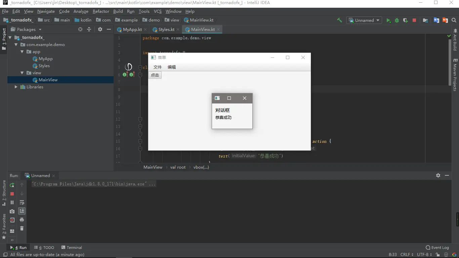Toggle Scroll to End in Run console
Image resolution: width=459 pixels, height=258 pixels.
(x=22, y=211)
